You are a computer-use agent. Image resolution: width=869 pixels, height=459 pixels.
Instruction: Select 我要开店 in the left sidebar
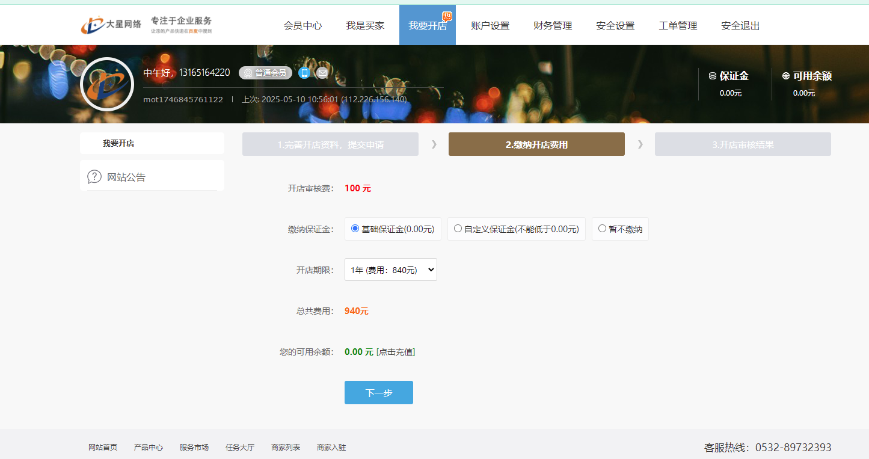point(118,143)
